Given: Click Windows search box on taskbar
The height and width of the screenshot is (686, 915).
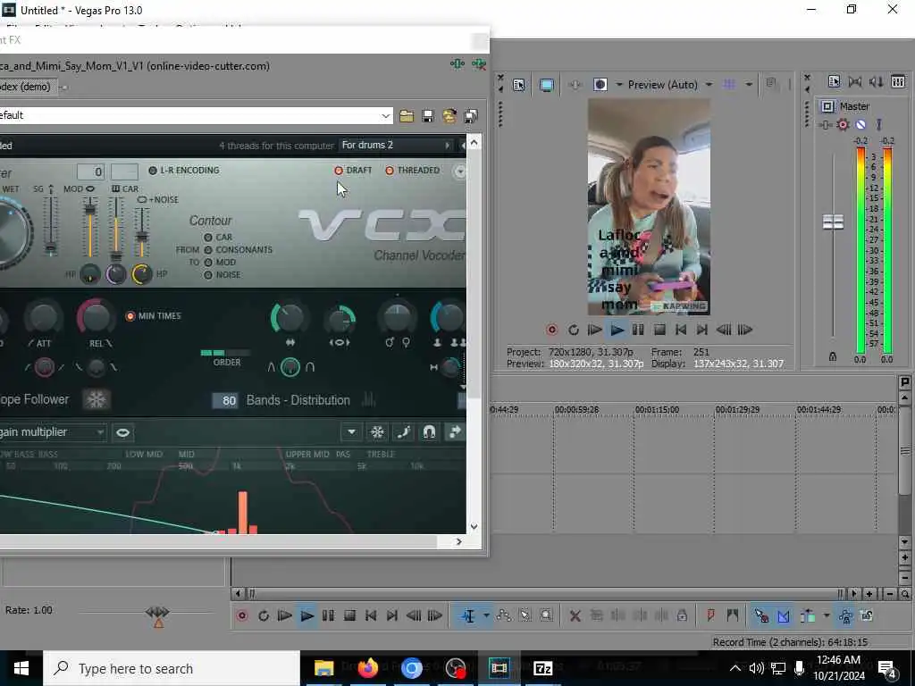Looking at the screenshot, I should click(x=172, y=668).
